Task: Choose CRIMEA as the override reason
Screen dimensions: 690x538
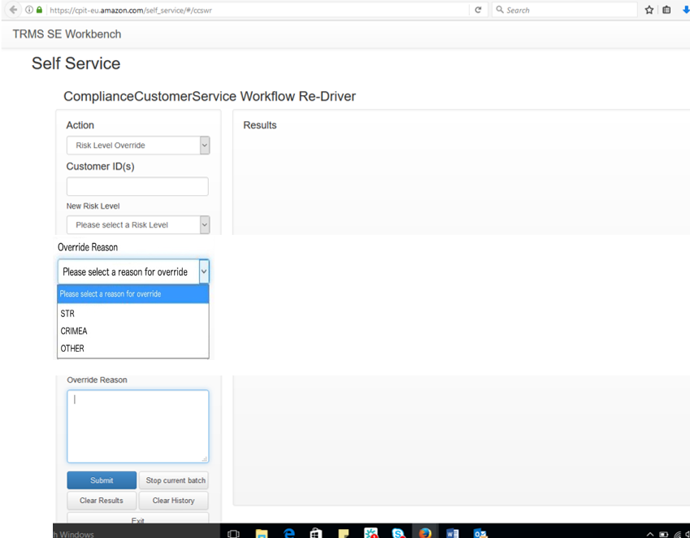Action: tap(133, 331)
